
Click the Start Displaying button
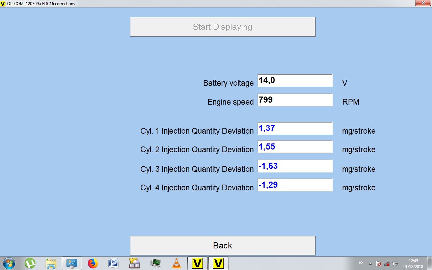click(x=222, y=27)
